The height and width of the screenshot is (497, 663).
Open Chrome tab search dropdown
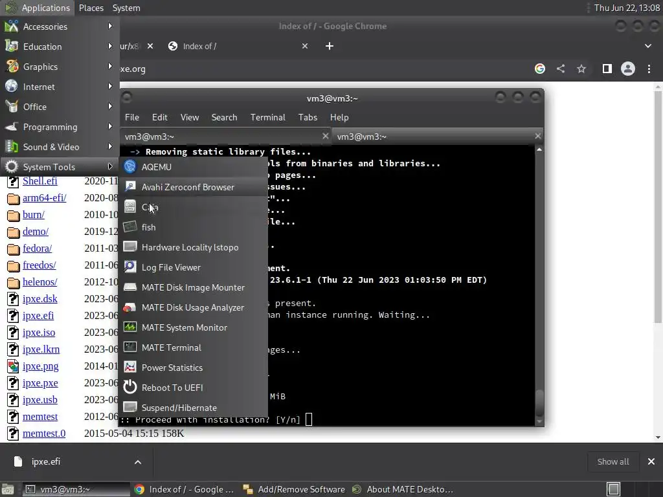tap(647, 46)
